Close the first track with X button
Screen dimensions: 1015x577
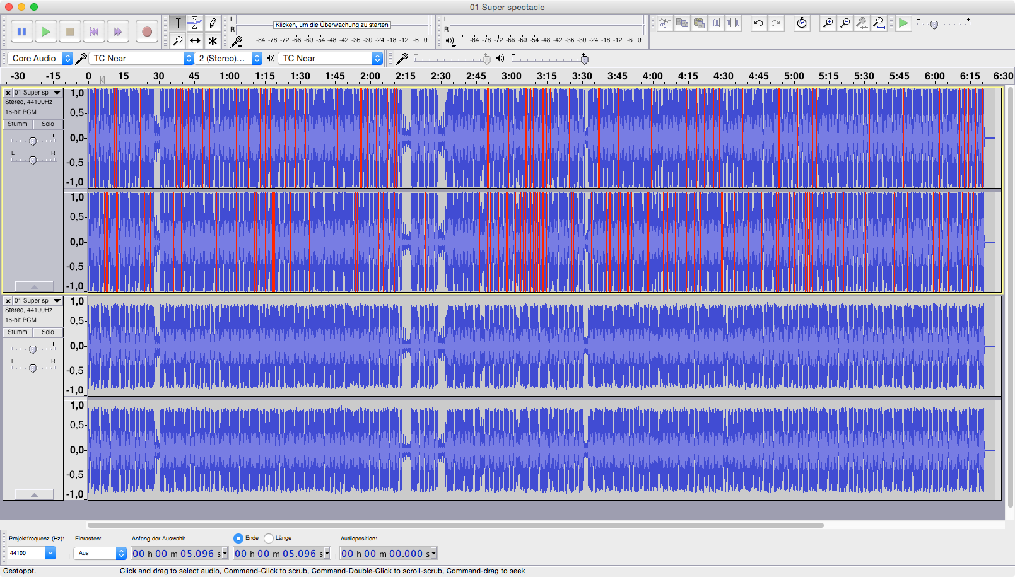tap(8, 93)
